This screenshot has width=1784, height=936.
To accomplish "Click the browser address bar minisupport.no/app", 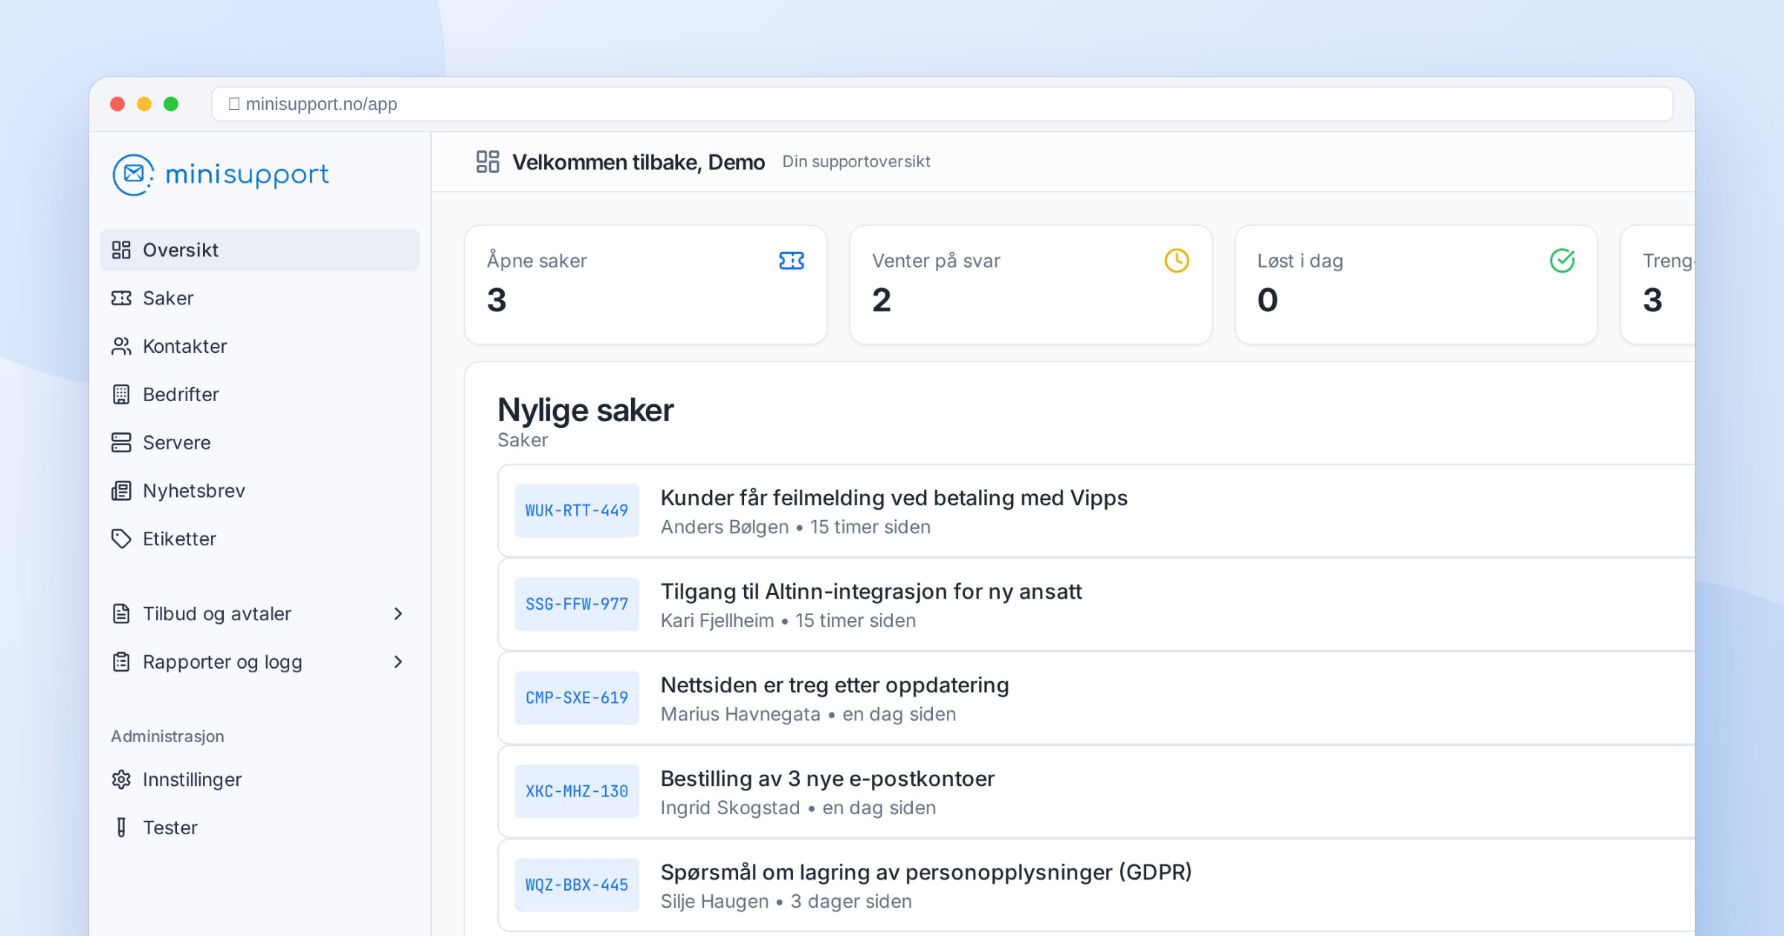I will click(x=942, y=104).
